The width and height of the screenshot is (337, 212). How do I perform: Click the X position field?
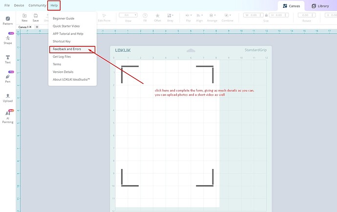(x=331, y=15)
